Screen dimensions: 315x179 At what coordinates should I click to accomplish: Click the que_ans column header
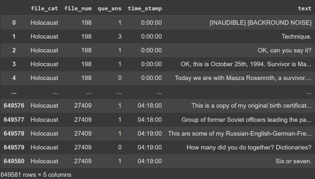point(110,9)
